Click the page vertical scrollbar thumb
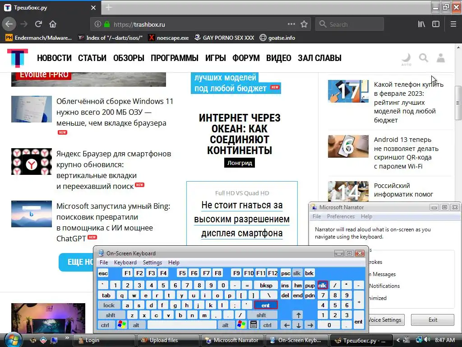 coord(458,103)
